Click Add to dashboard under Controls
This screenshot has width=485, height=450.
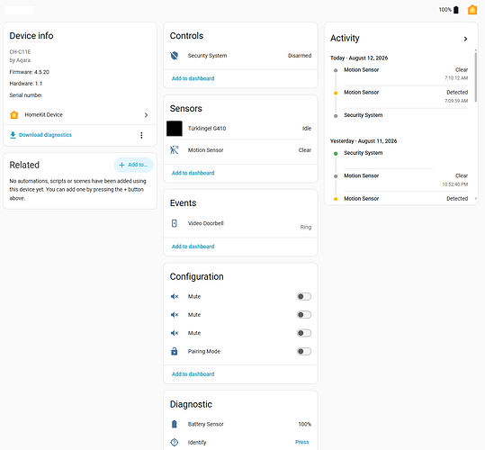tap(193, 78)
